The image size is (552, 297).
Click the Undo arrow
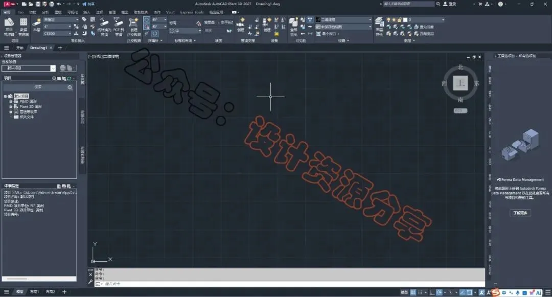click(59, 4)
